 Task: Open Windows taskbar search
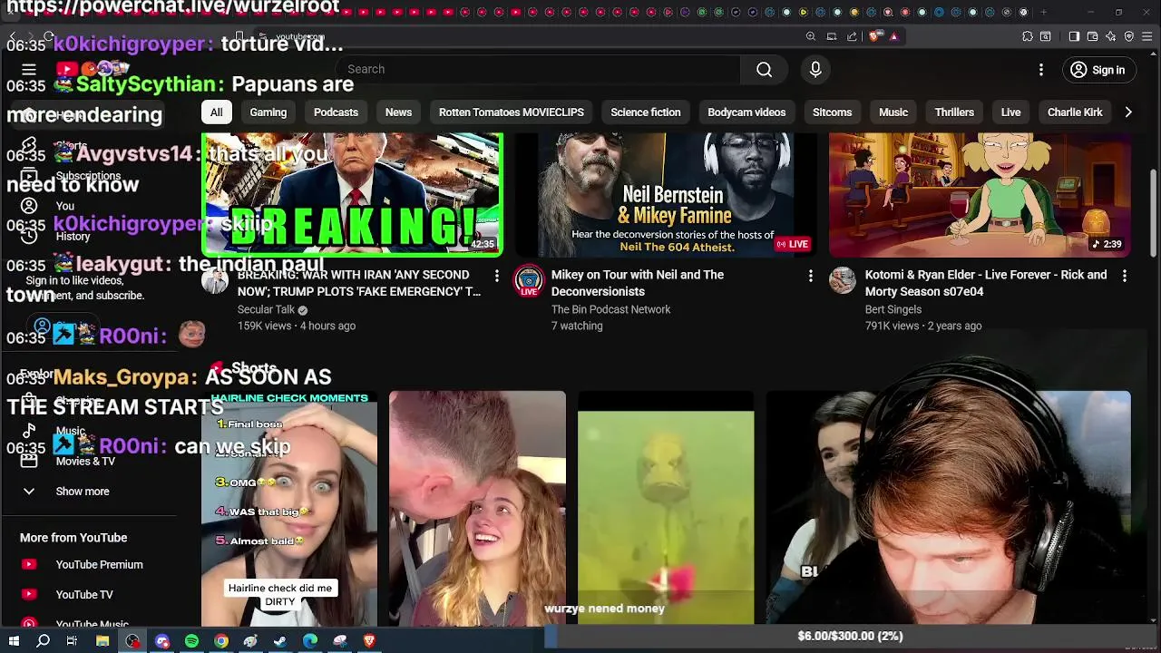[43, 641]
